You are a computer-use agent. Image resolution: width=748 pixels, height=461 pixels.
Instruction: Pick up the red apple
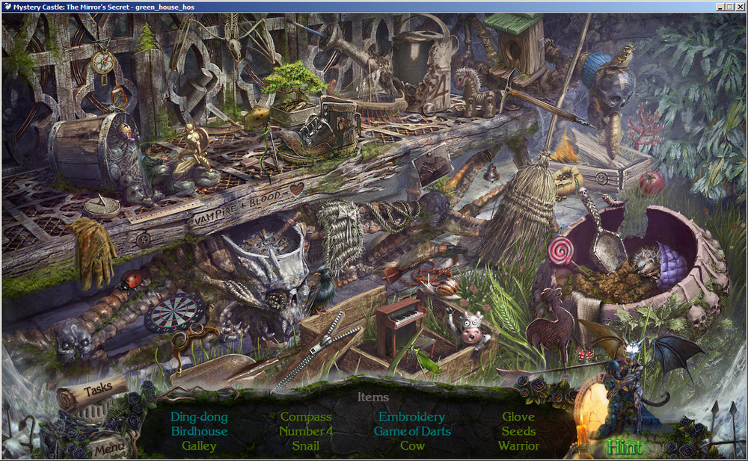[x=652, y=182]
